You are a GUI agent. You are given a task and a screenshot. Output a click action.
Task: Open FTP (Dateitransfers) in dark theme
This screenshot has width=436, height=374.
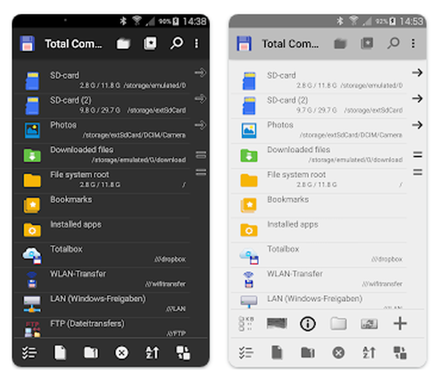[102, 328]
